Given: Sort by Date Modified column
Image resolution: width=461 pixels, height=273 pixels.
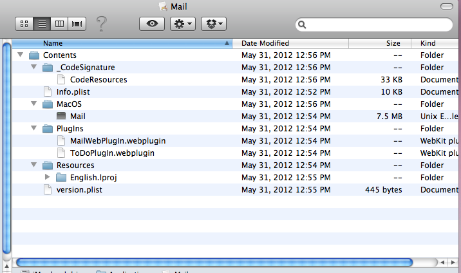Looking at the screenshot, I should click(x=290, y=43).
